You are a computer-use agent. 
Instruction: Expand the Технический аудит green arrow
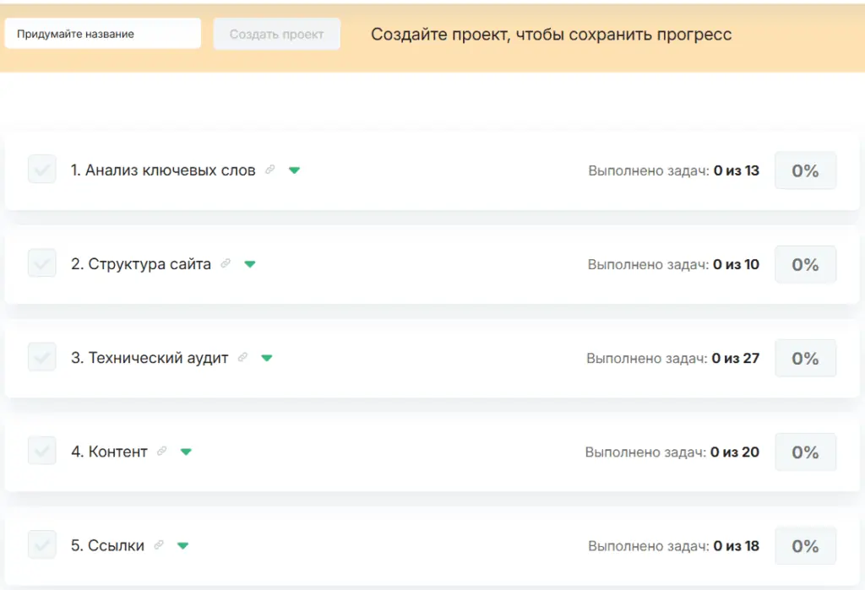[267, 358]
